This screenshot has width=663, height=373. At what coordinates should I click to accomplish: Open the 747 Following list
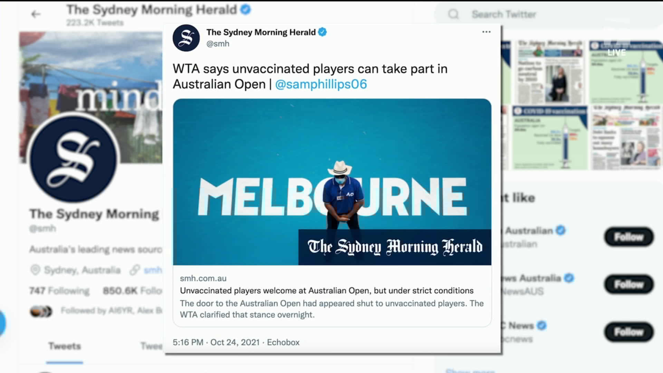click(59, 291)
